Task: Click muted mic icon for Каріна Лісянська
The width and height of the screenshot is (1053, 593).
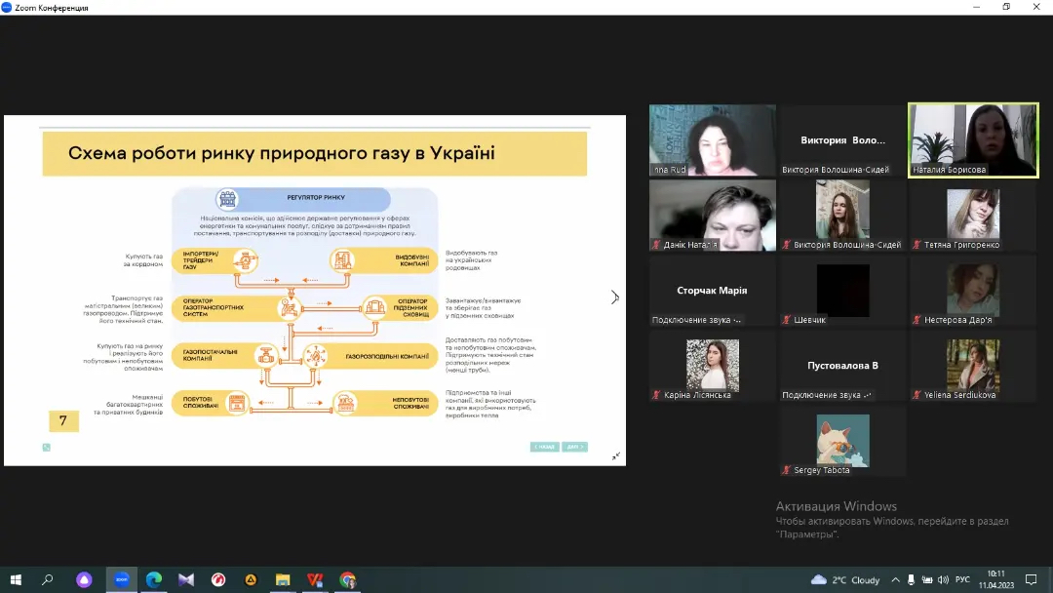Action: tap(657, 395)
